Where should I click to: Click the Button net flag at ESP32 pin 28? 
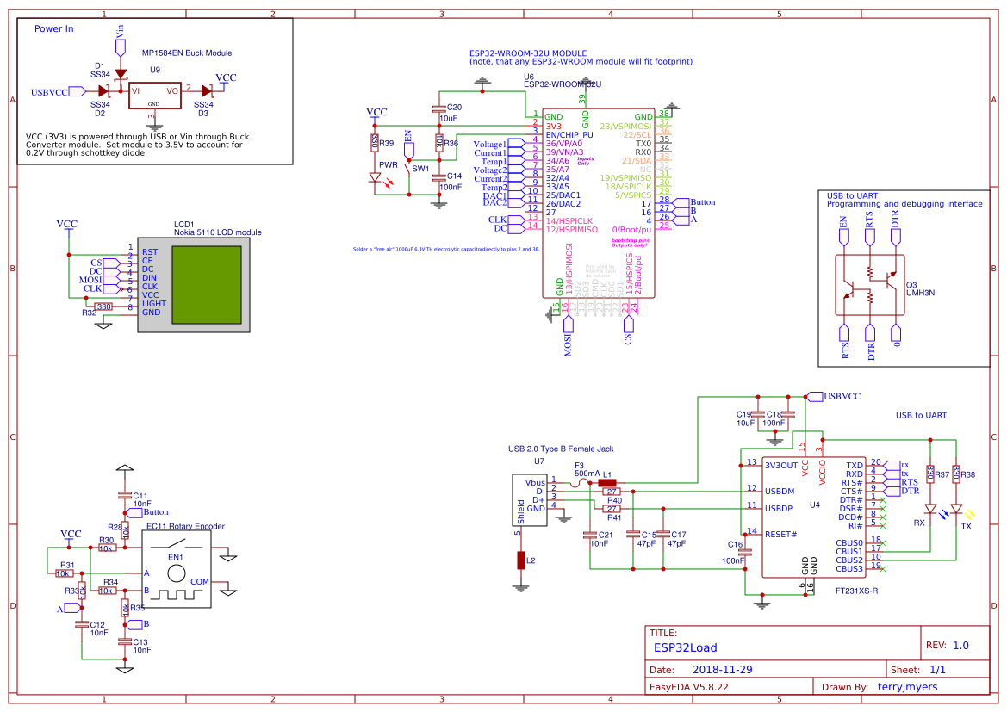[x=681, y=202]
